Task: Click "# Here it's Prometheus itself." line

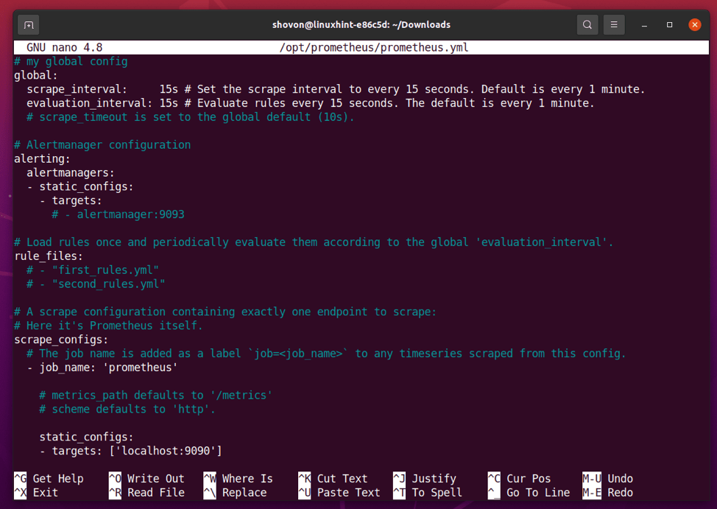Action: point(108,326)
